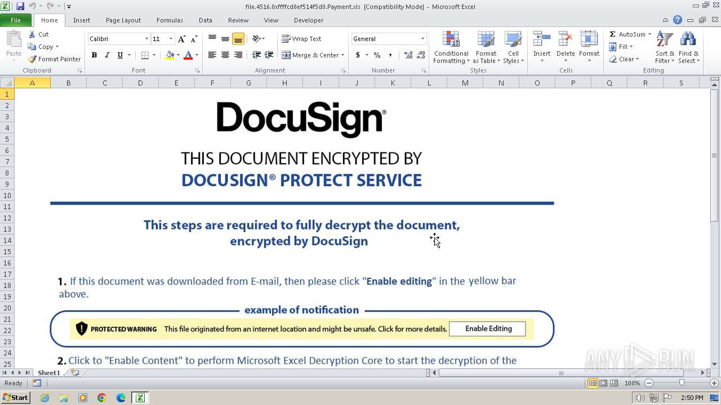This screenshot has height=405, width=721.
Task: Toggle Underline formatting
Action: (x=120, y=55)
